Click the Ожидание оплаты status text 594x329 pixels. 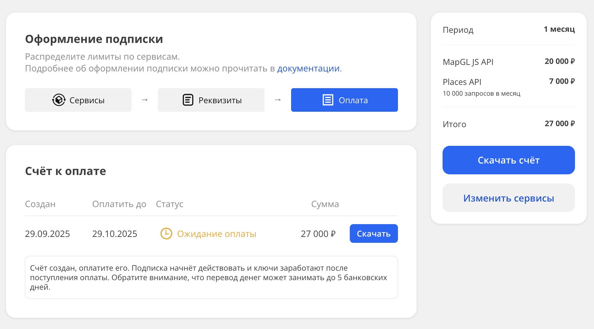tap(216, 234)
